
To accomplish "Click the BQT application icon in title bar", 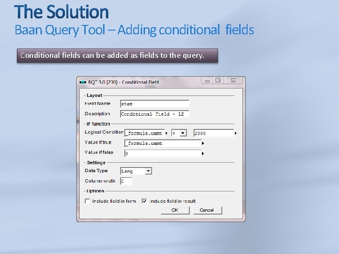I will click(x=83, y=82).
